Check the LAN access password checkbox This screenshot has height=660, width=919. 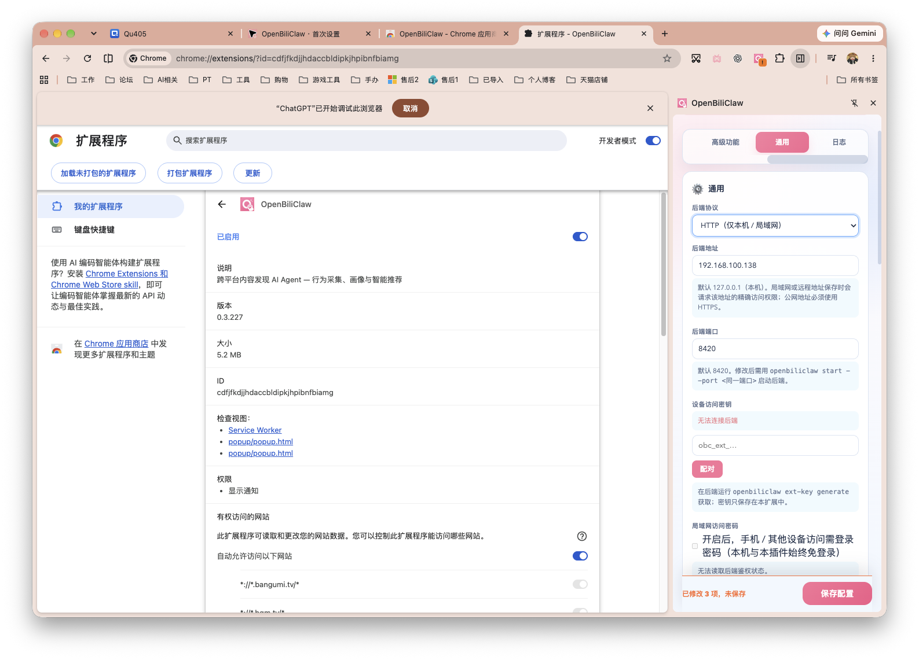pos(695,546)
